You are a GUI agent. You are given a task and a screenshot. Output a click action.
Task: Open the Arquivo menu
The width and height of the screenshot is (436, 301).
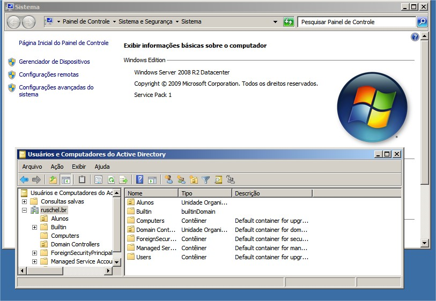coord(32,167)
